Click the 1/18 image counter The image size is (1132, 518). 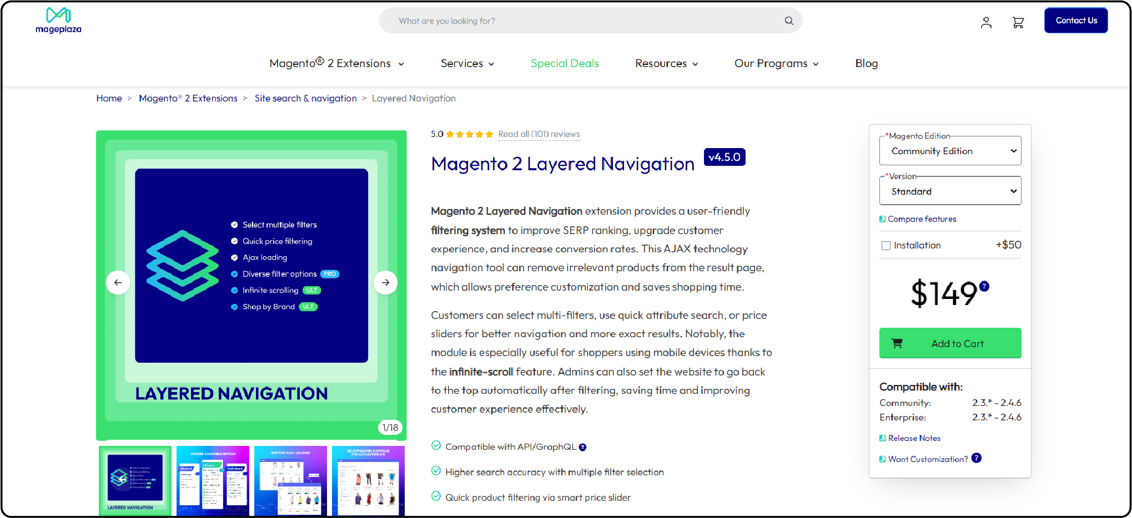click(390, 428)
